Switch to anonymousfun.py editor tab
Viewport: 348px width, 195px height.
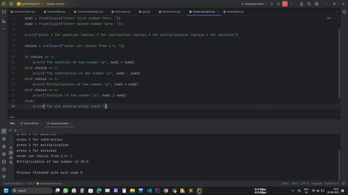point(23,12)
